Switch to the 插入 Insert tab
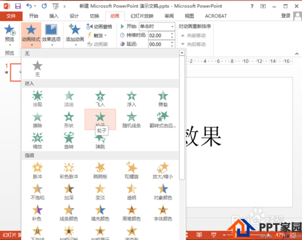302x240 pixels. [54, 16]
